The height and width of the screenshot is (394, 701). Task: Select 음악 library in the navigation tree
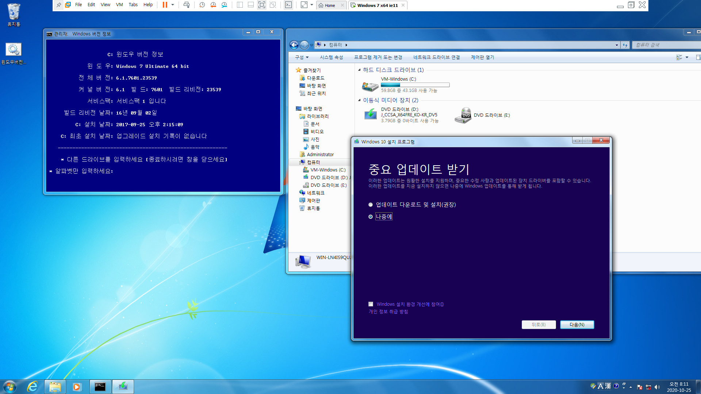311,147
